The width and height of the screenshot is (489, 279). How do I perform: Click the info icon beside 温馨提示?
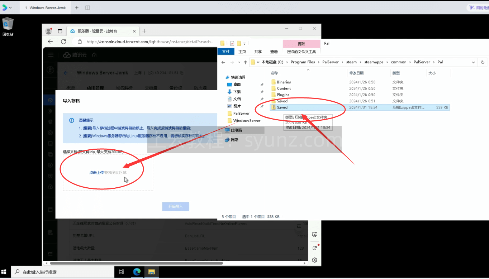click(72, 120)
